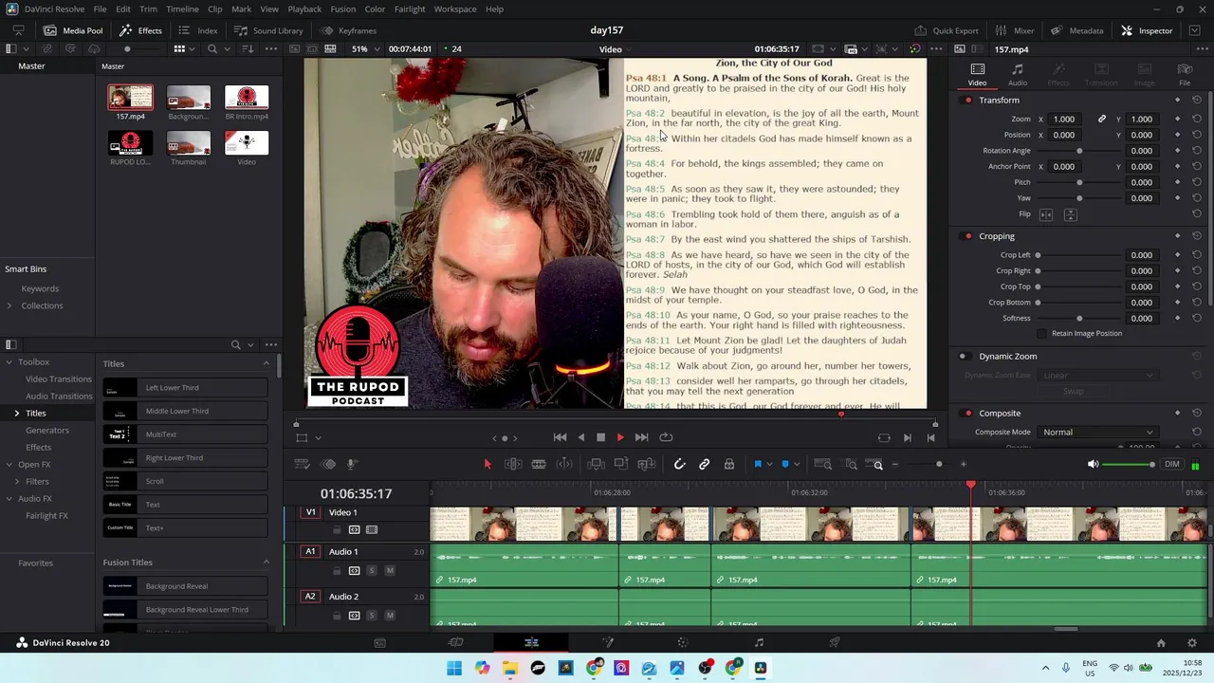Viewport: 1214px width, 683px height.
Task: Collapse the Fusion Titles section
Action: [x=266, y=563]
